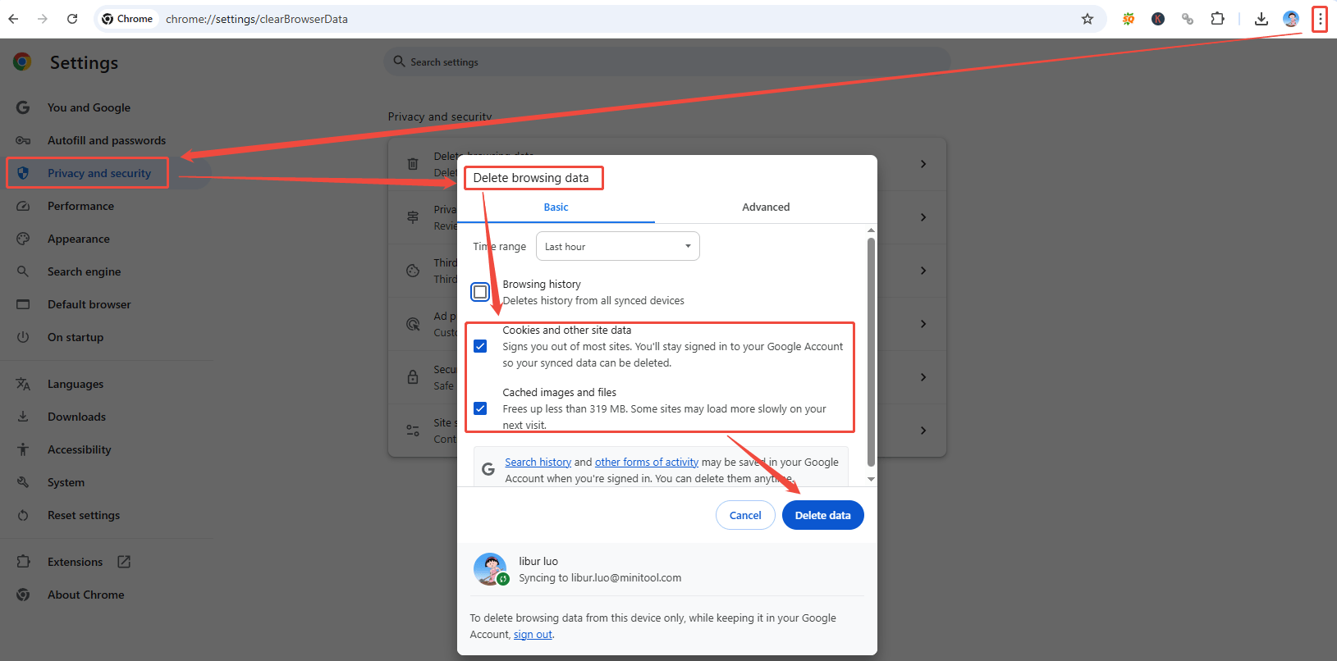Click the browser forward arrow

43,19
